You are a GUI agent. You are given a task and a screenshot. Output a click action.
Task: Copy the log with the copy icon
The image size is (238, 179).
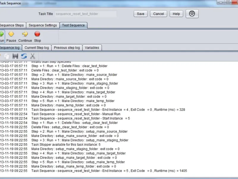(7, 56)
